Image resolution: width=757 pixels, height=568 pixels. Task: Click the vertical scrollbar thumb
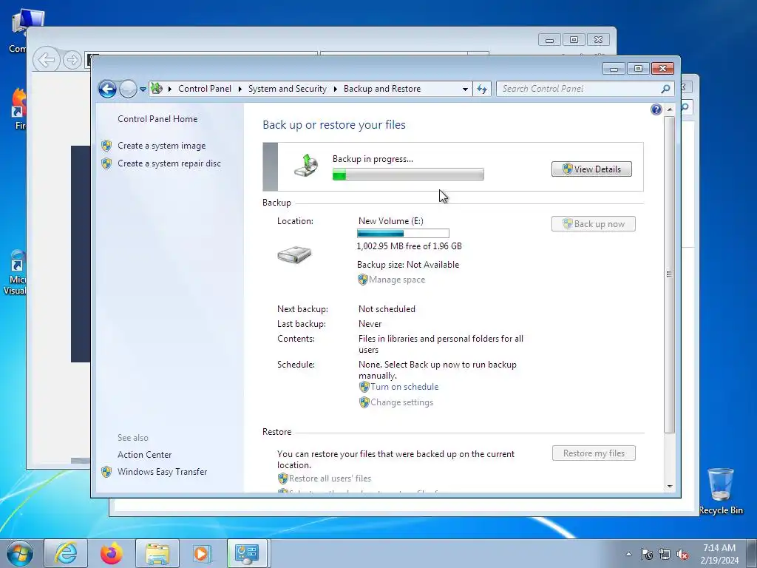[670, 274]
